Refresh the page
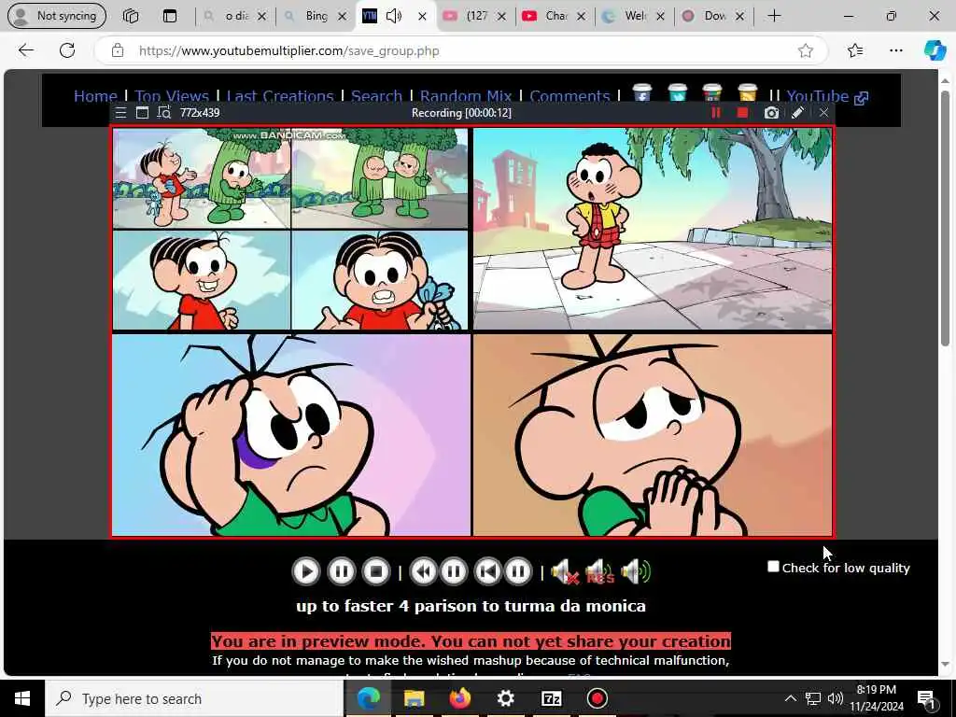 pyautogui.click(x=67, y=50)
